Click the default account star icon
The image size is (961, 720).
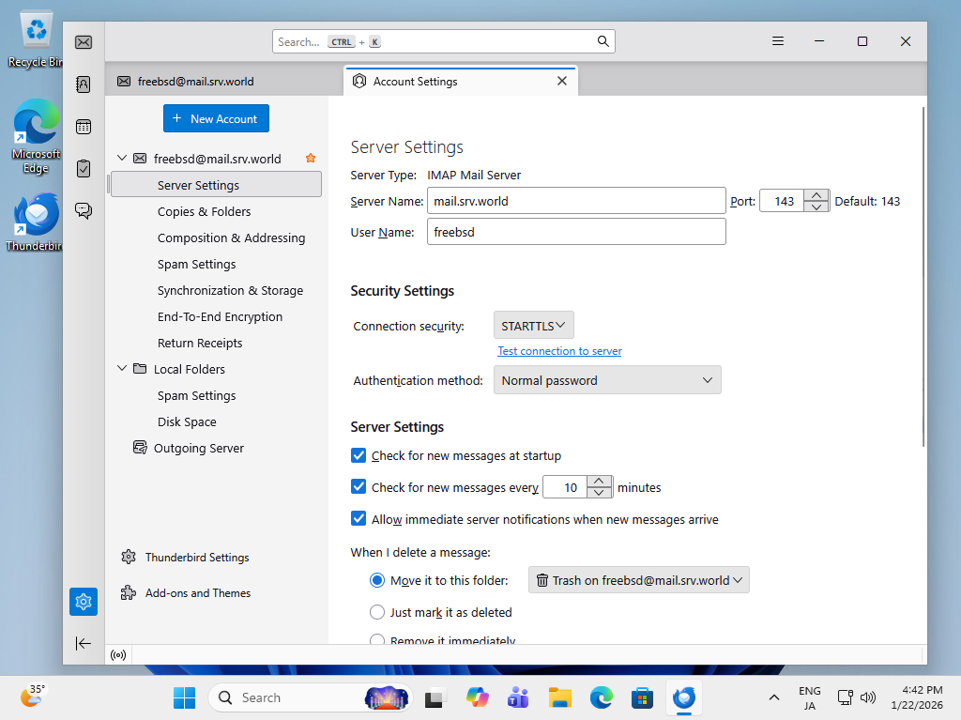click(311, 159)
